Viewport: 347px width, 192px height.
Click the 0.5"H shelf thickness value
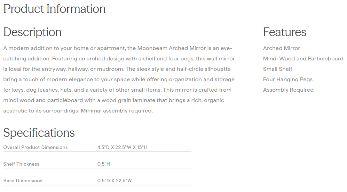(x=103, y=164)
